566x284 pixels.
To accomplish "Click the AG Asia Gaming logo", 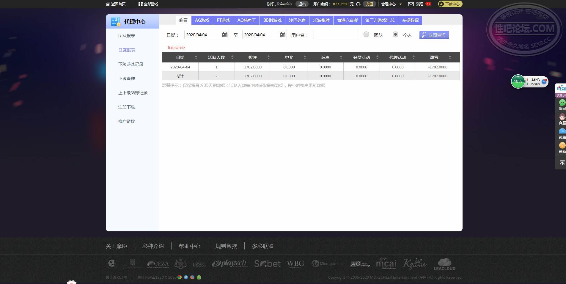I will pyautogui.click(x=360, y=264).
